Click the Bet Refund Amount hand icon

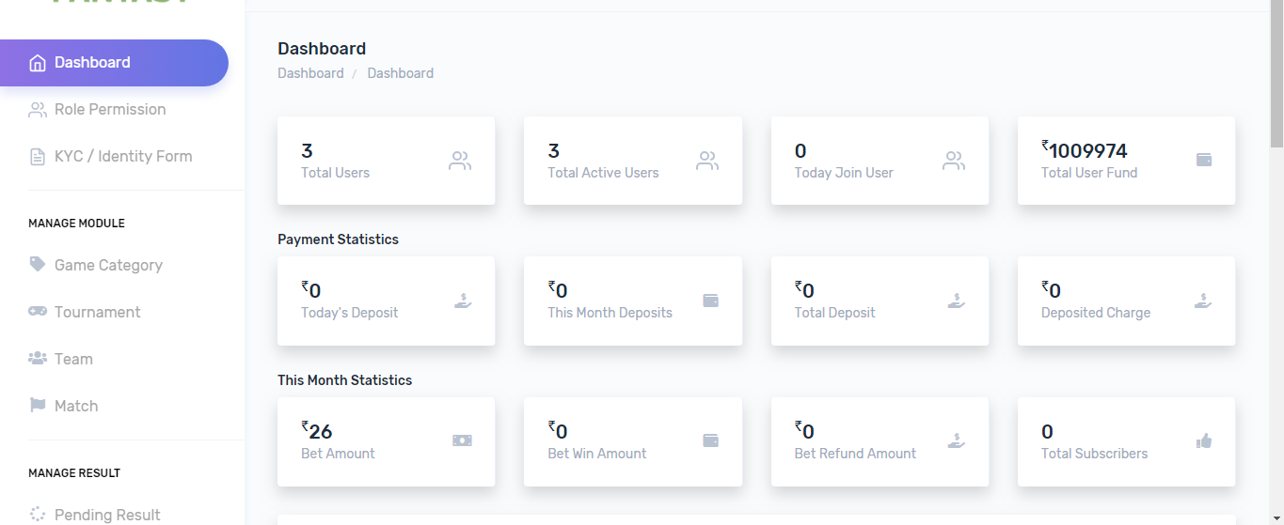coord(956,440)
